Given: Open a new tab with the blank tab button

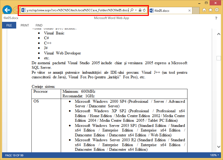Looking at the screenshot, I should pos(196,11).
